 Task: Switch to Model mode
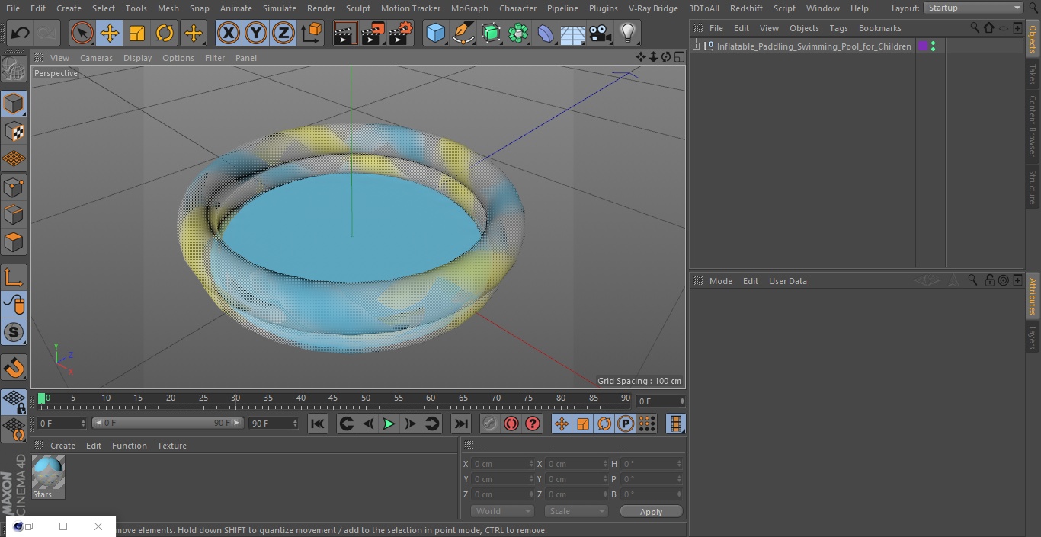pyautogui.click(x=14, y=104)
